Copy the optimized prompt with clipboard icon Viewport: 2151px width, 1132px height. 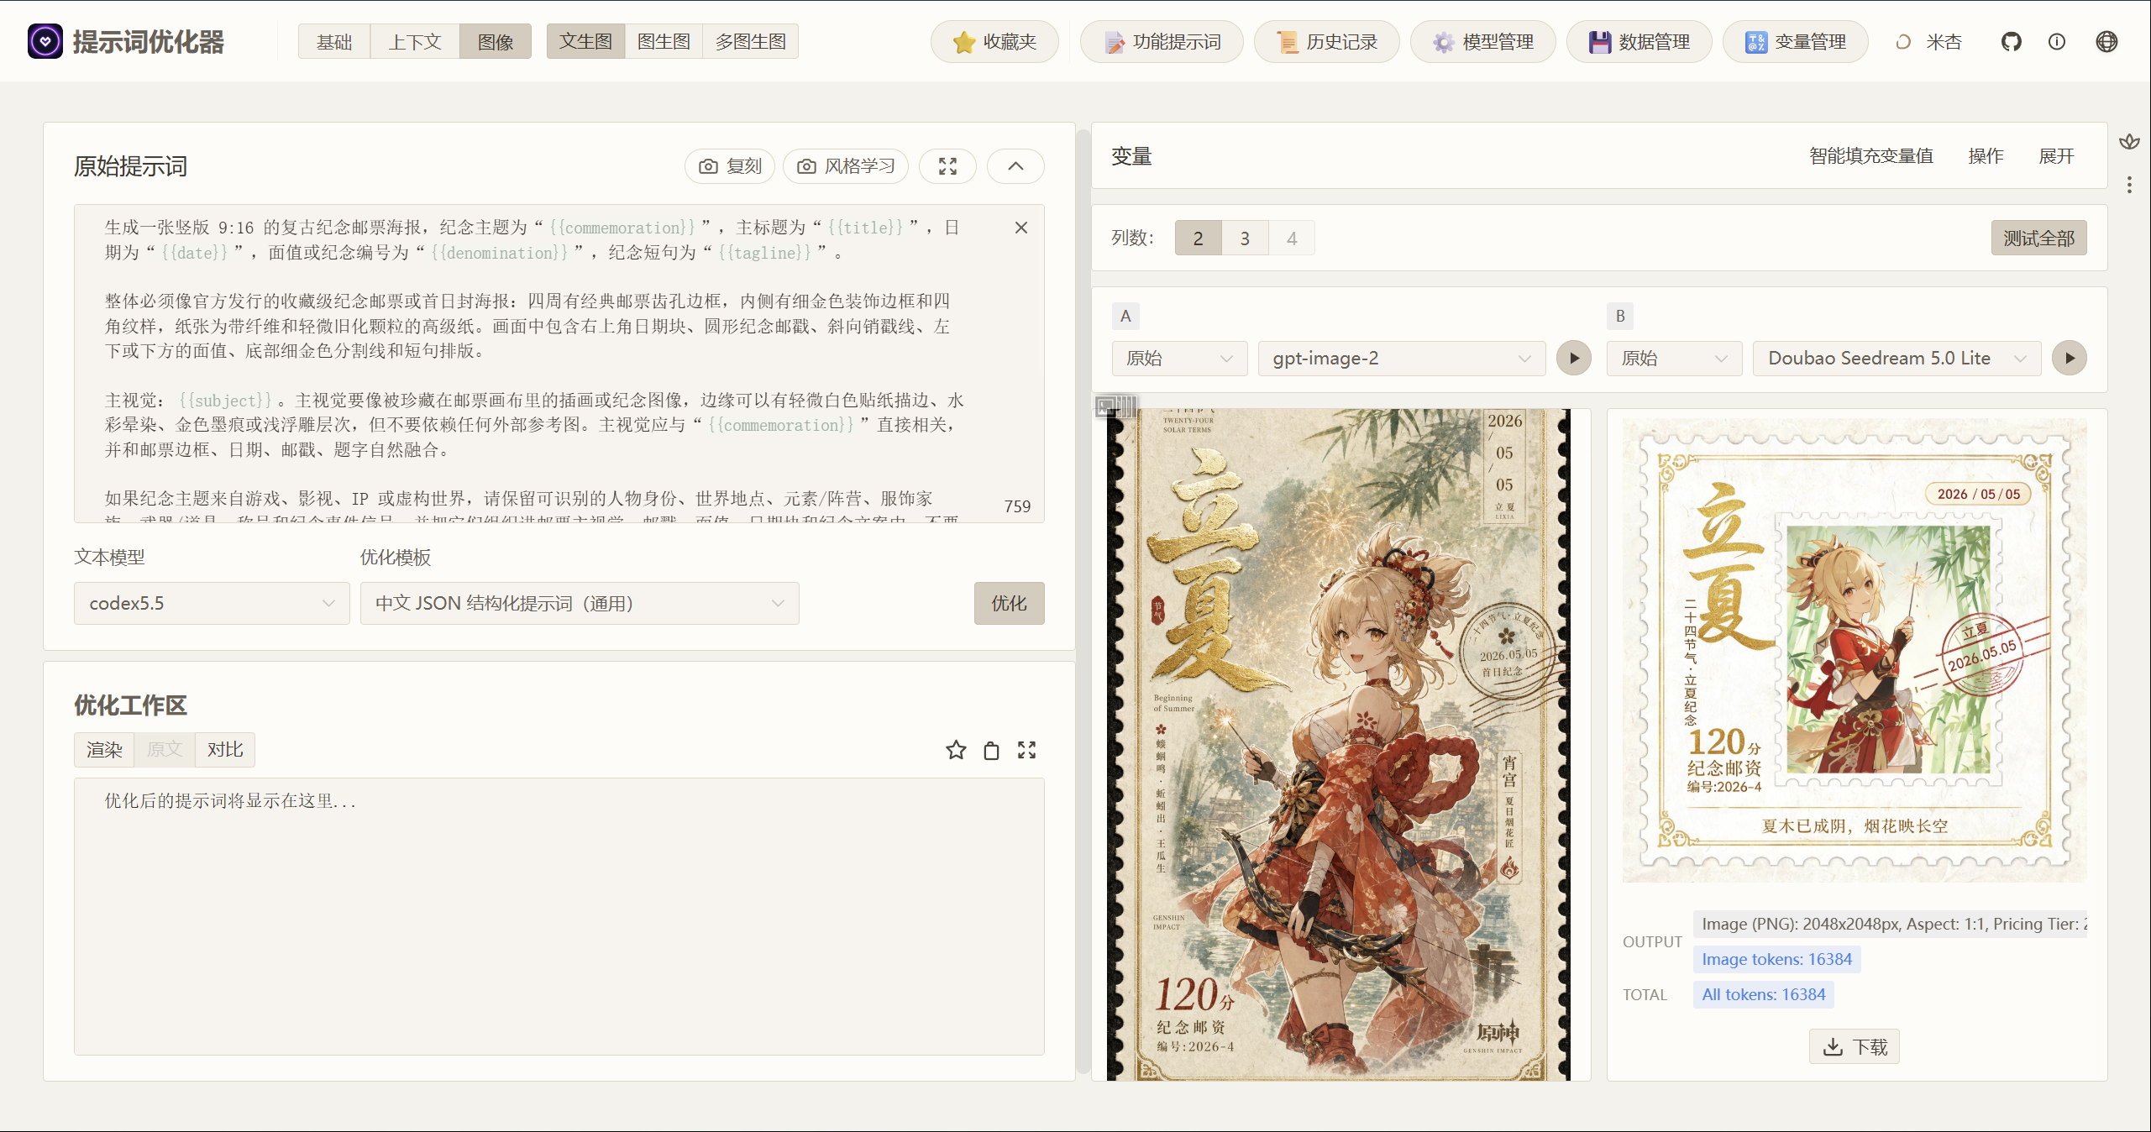click(991, 750)
